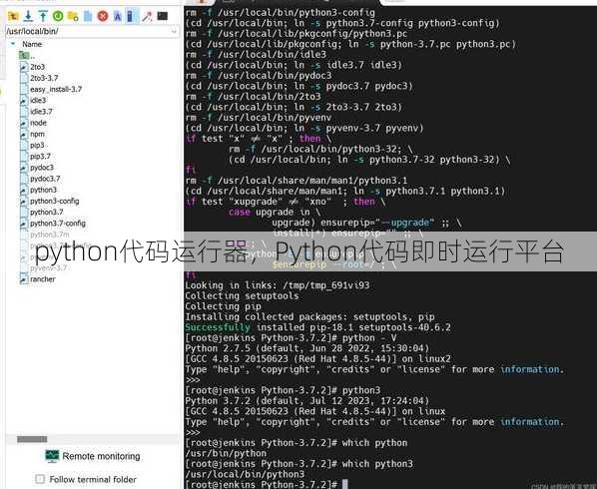This screenshot has height=489, width=597.
Task: Select the rancher link icon
Action: coord(24,279)
